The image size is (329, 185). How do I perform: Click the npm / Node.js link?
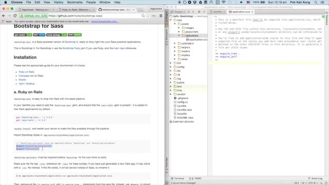27,84
